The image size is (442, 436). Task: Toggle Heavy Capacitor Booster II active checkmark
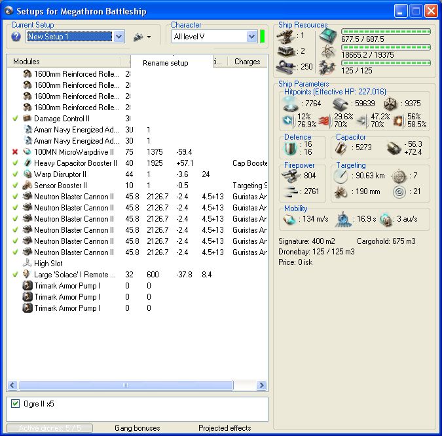click(x=15, y=163)
